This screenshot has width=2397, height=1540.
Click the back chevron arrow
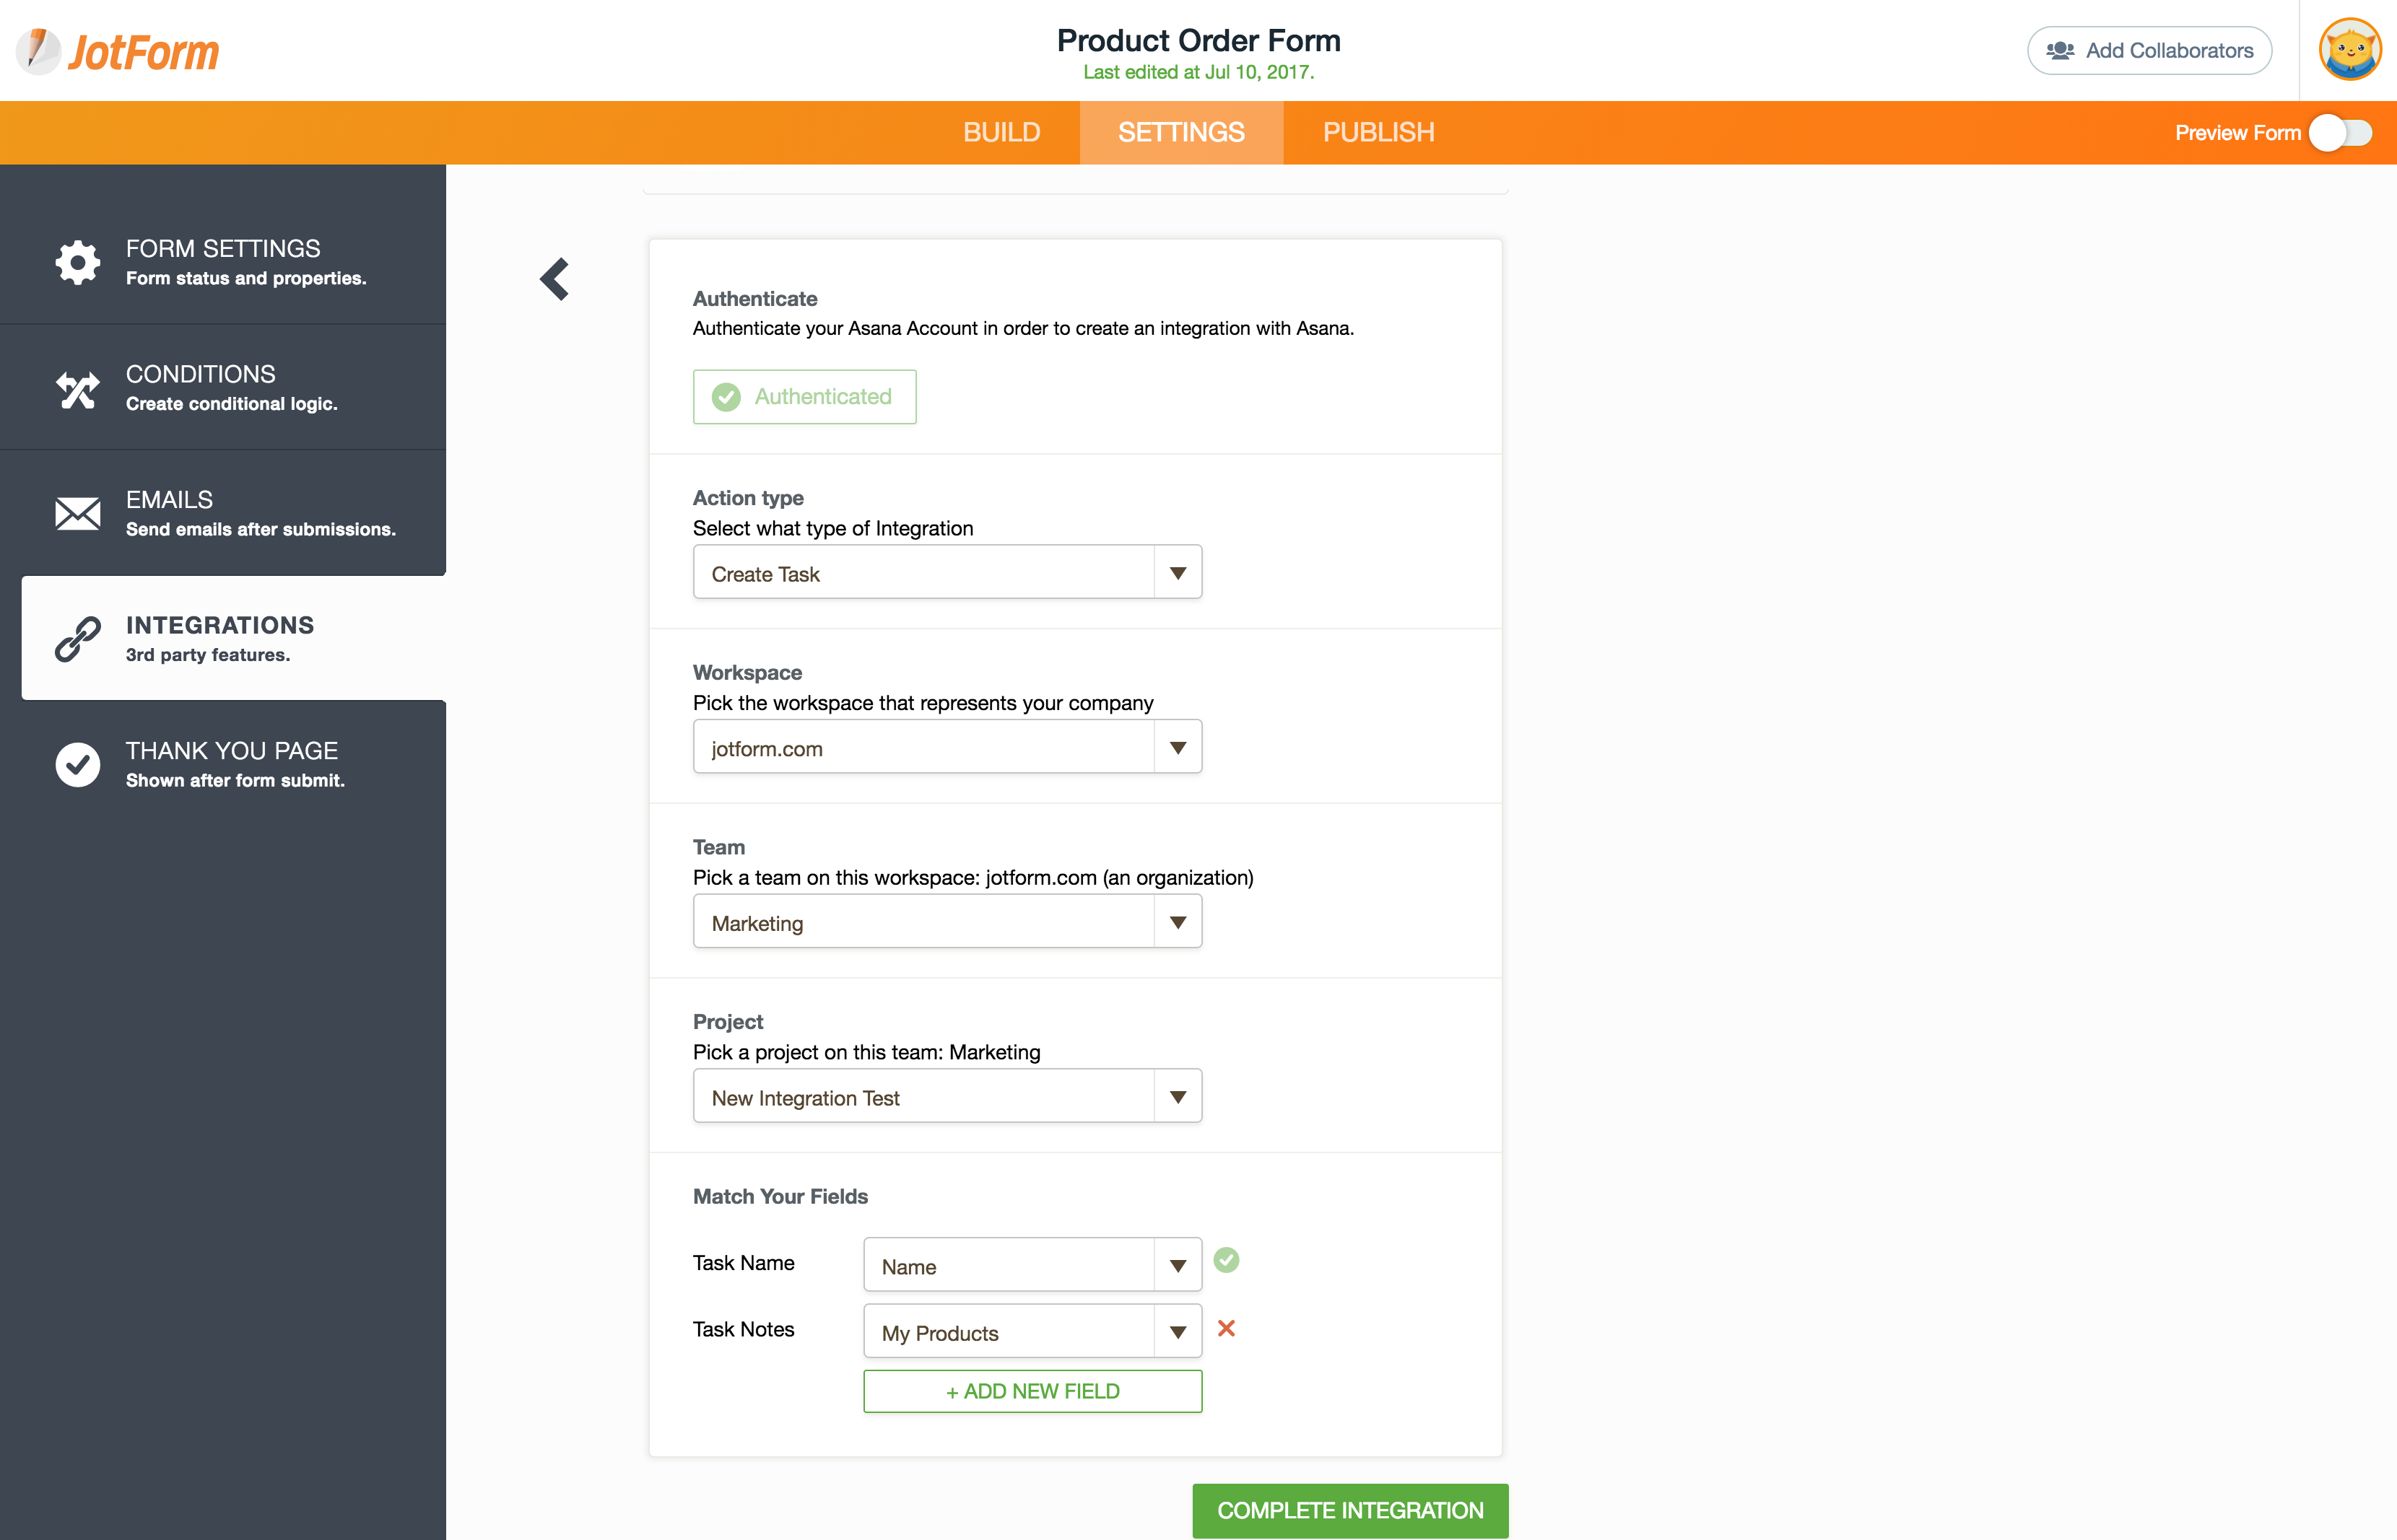pos(554,279)
